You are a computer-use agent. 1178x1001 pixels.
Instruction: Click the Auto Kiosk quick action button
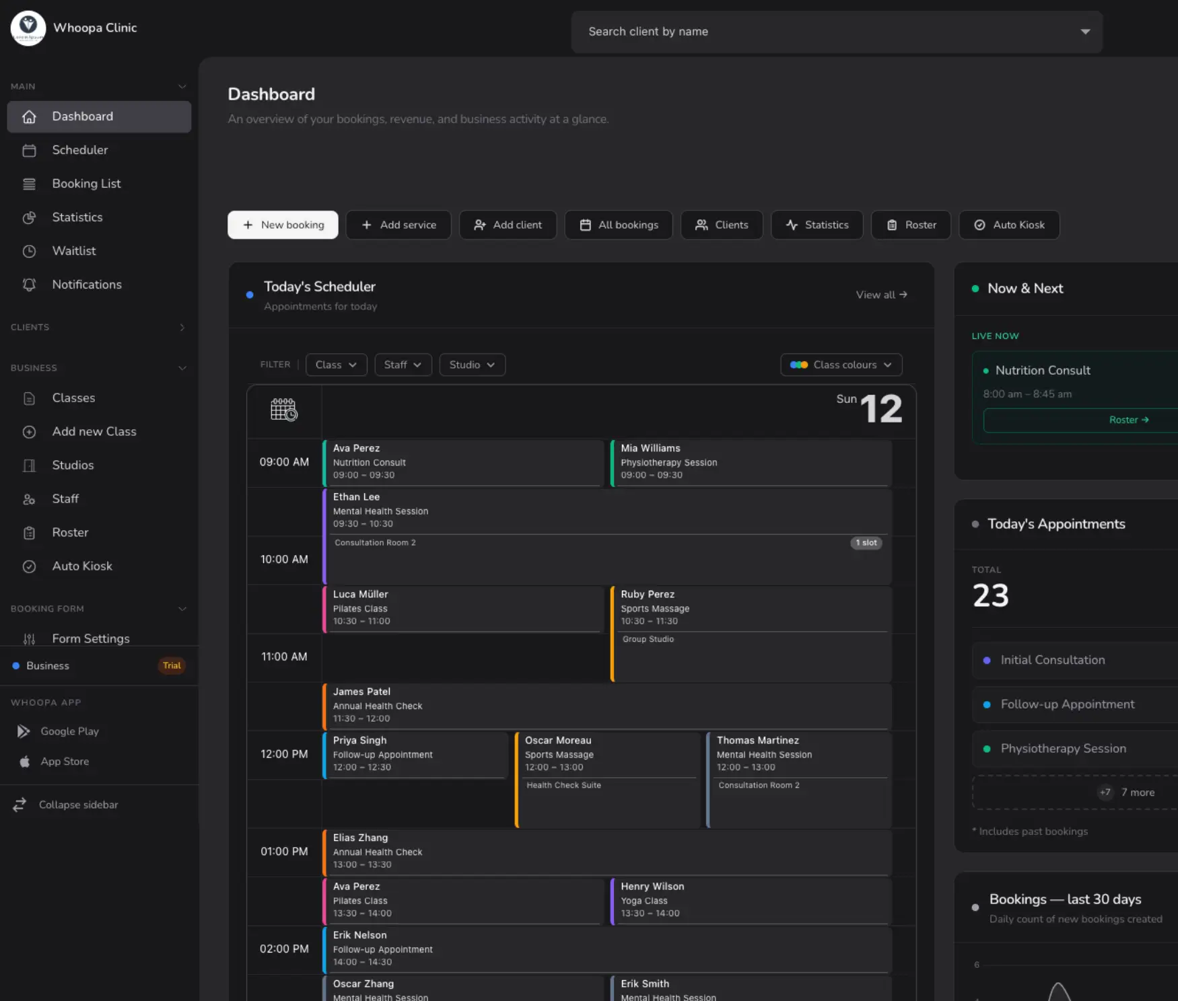click(1009, 225)
